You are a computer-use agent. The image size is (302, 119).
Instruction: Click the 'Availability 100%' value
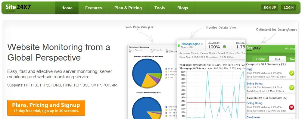(x=214, y=47)
